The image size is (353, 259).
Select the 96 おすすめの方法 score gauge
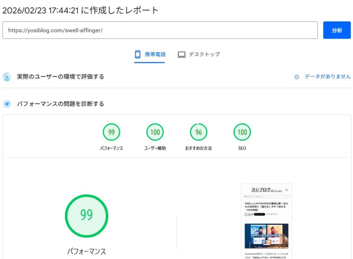coord(199,132)
